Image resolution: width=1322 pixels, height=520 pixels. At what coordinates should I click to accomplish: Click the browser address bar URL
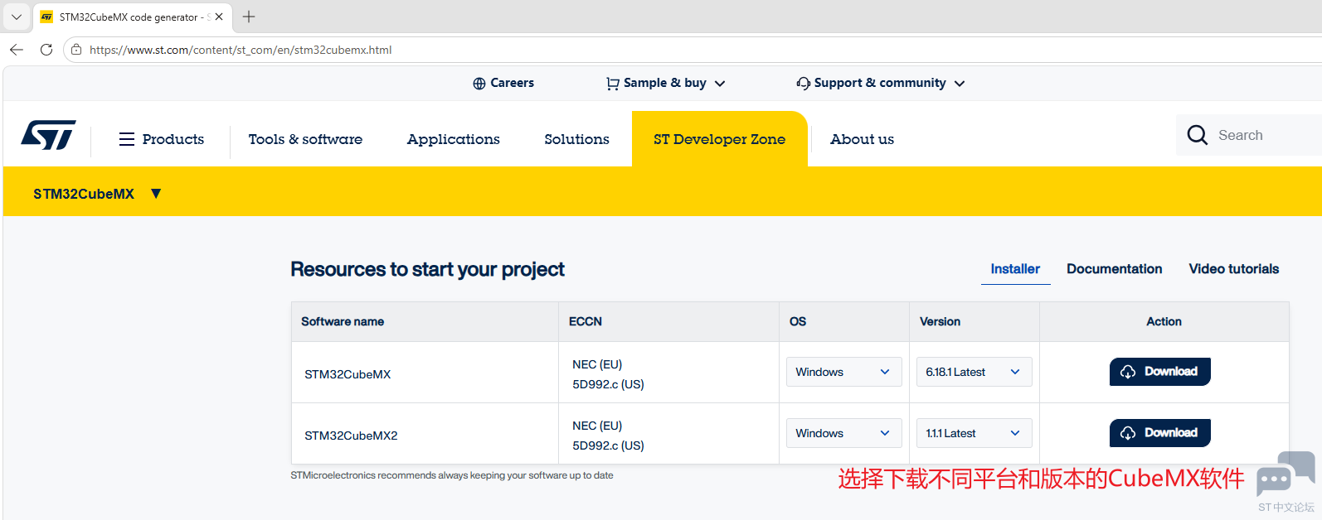coord(241,50)
